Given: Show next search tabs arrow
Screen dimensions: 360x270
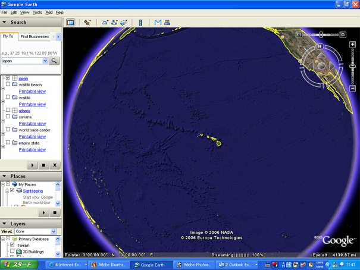Looking at the screenshot, I should (x=58, y=36).
